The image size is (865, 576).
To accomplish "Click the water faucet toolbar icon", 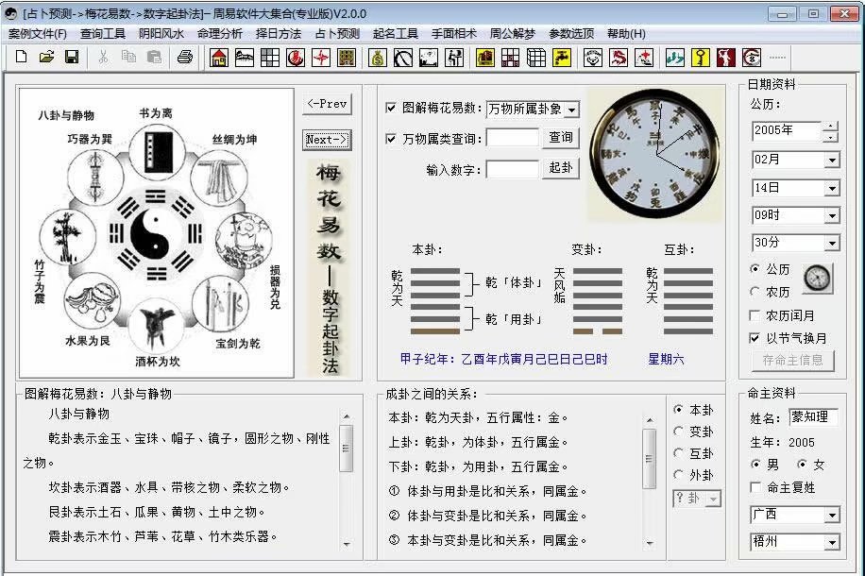I will (x=561, y=58).
